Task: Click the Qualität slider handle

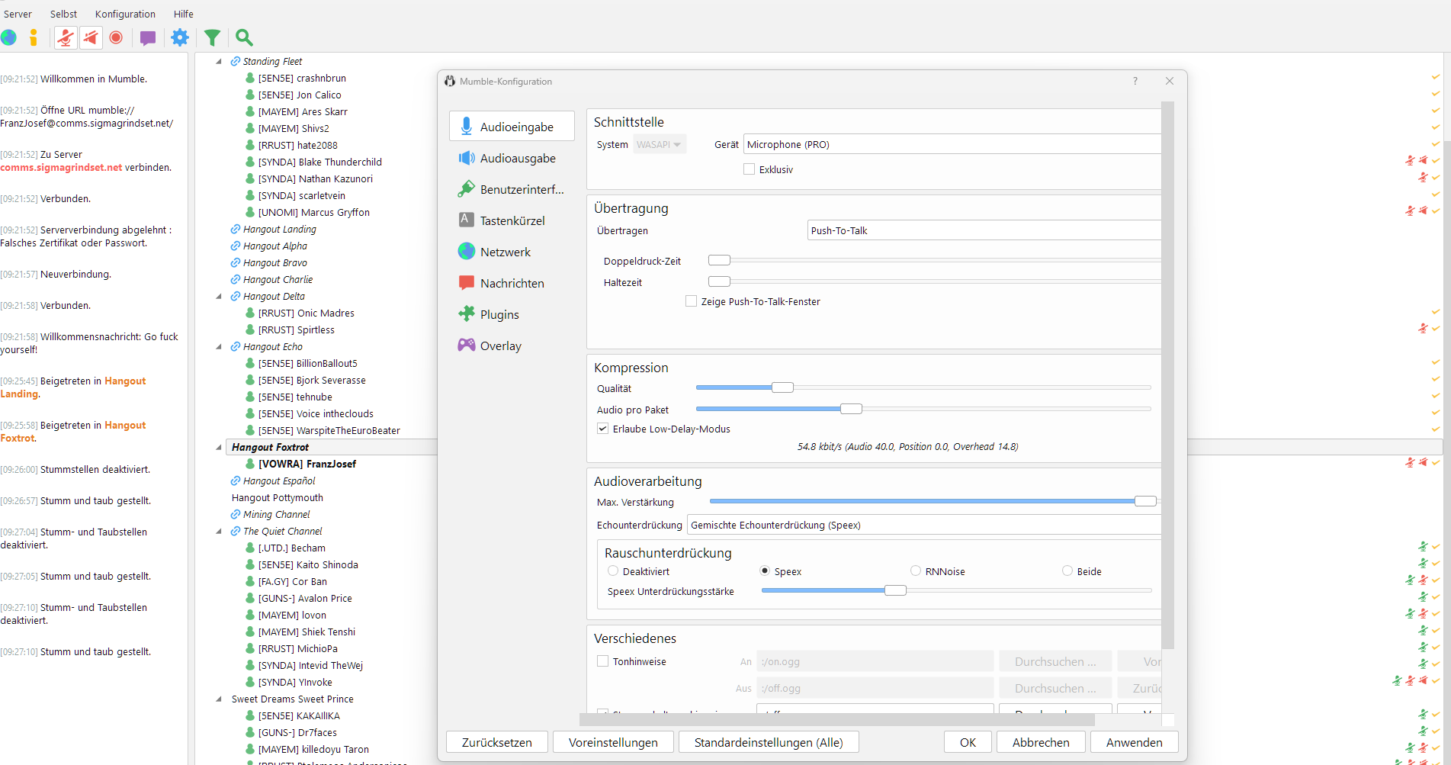Action: pyautogui.click(x=782, y=387)
